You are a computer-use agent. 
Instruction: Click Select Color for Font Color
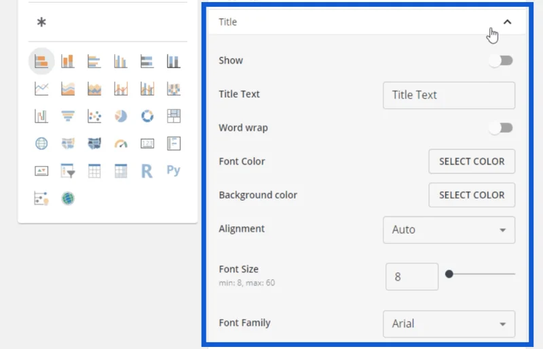click(472, 161)
